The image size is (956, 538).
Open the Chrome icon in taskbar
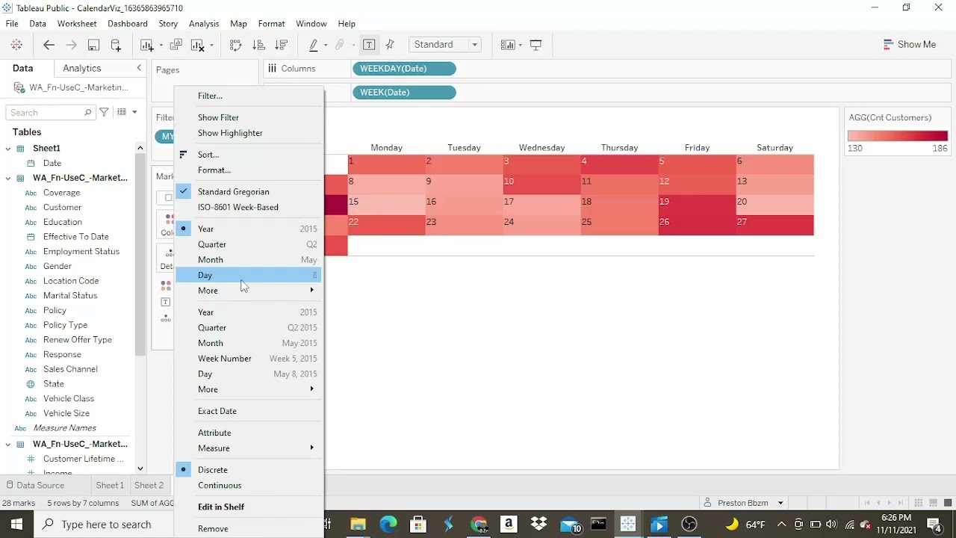(x=479, y=525)
